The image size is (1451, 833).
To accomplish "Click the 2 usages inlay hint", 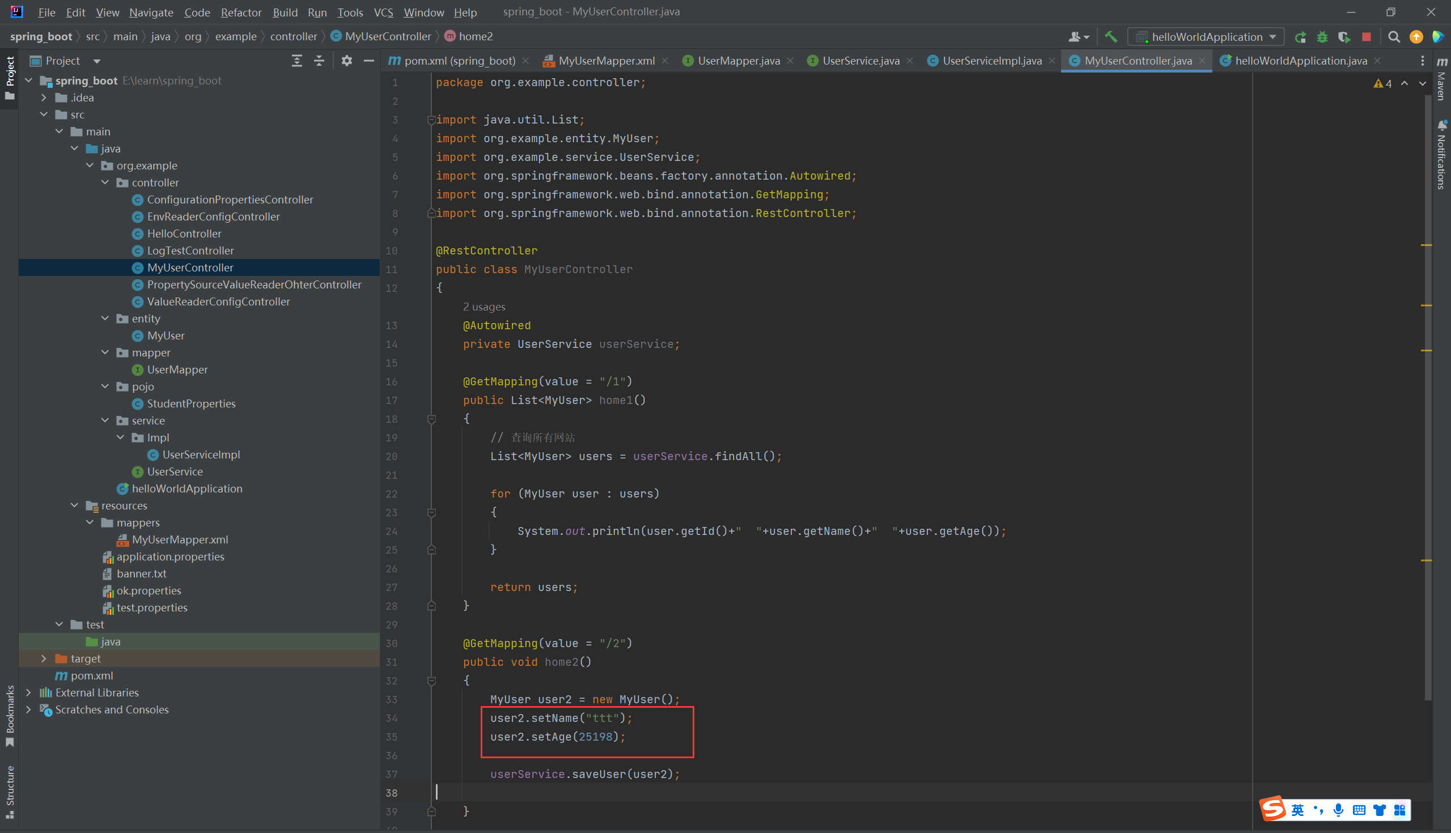I will [x=484, y=307].
